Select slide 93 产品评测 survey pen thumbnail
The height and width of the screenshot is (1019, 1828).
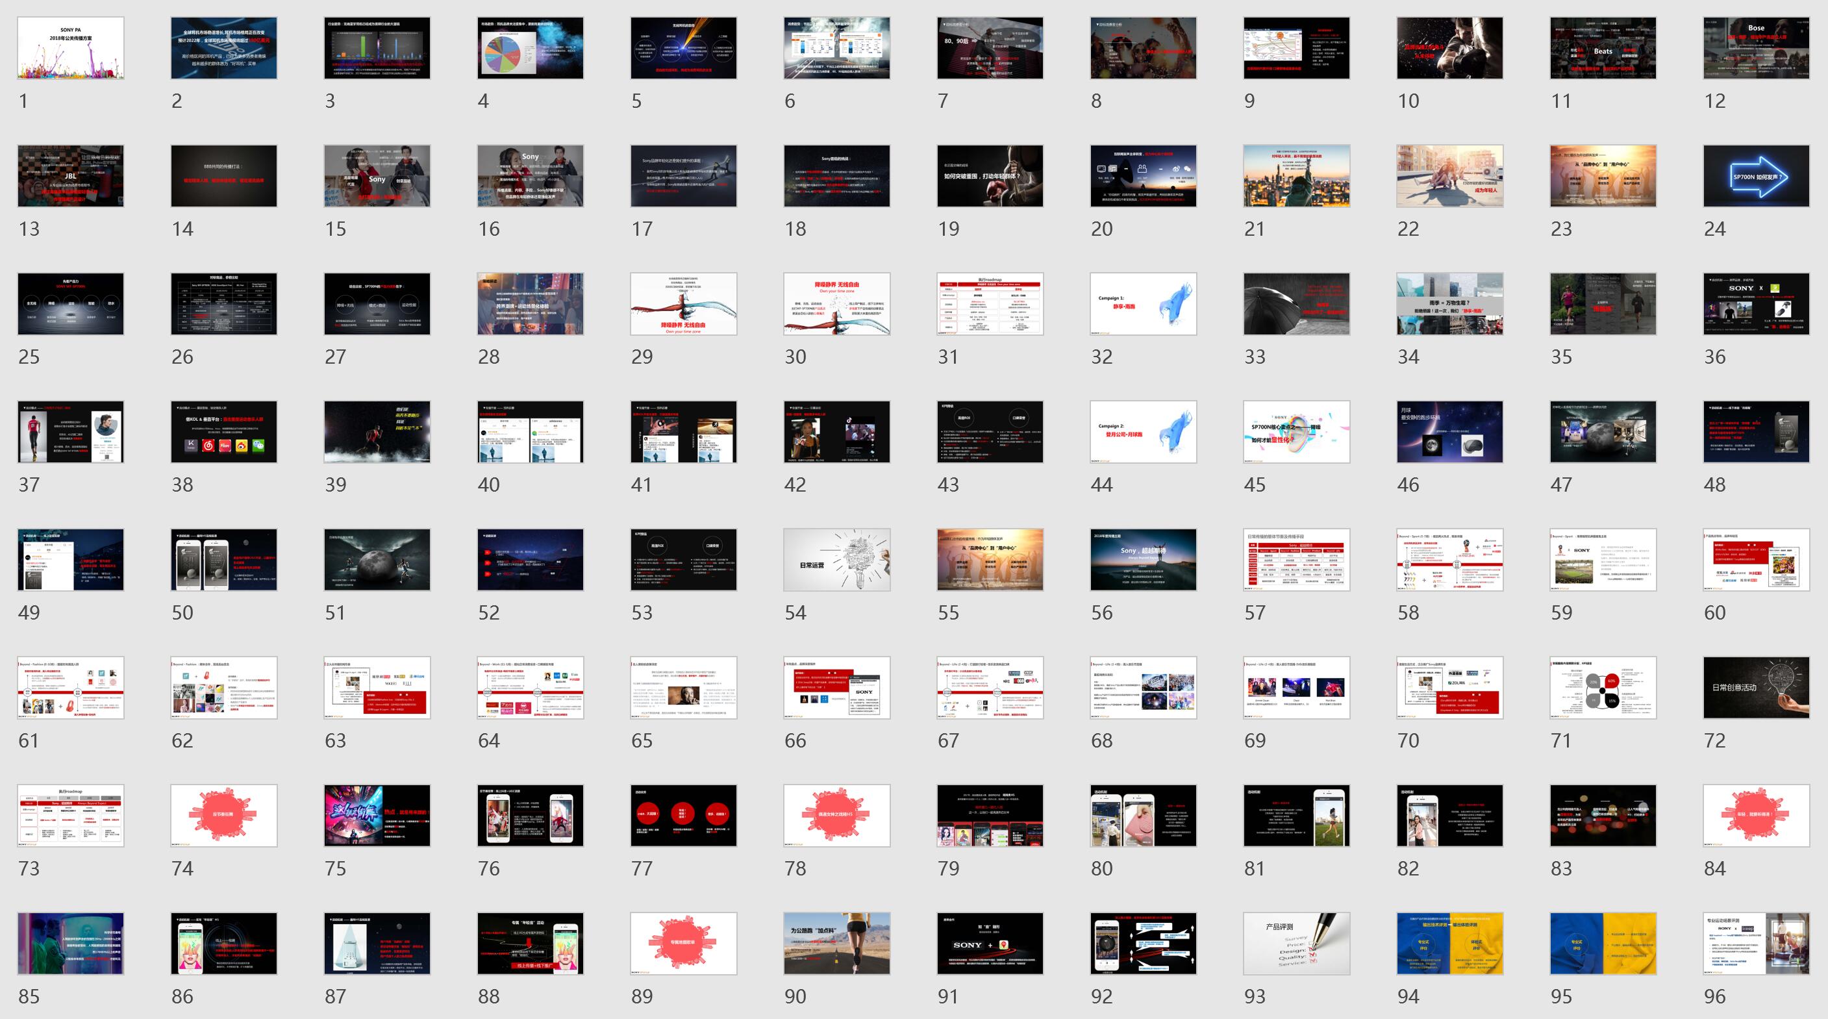[1297, 944]
